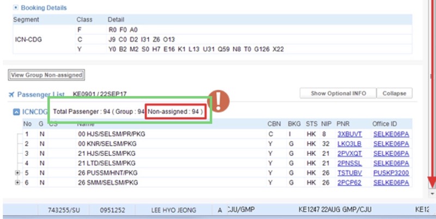The image size is (436, 219).
Task: Open PNR link LKO3LB
Action: pos(349,144)
